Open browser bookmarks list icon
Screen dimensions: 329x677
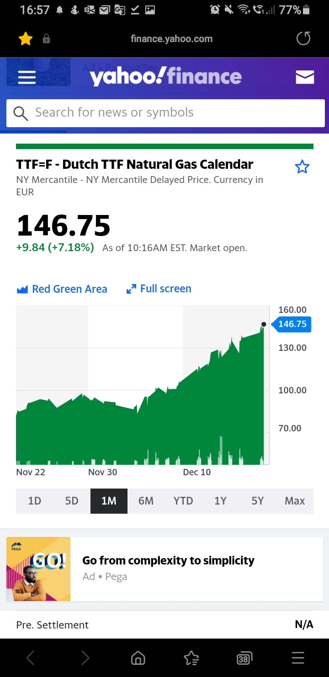[191, 658]
